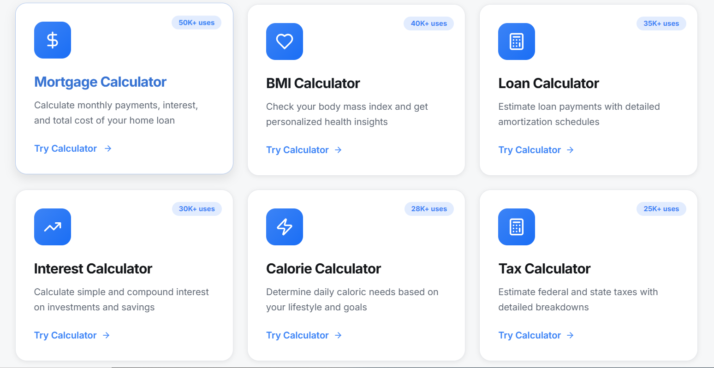Click the 35K+ uses badge on Loan Calculator
The height and width of the screenshot is (368, 714).
661,24
